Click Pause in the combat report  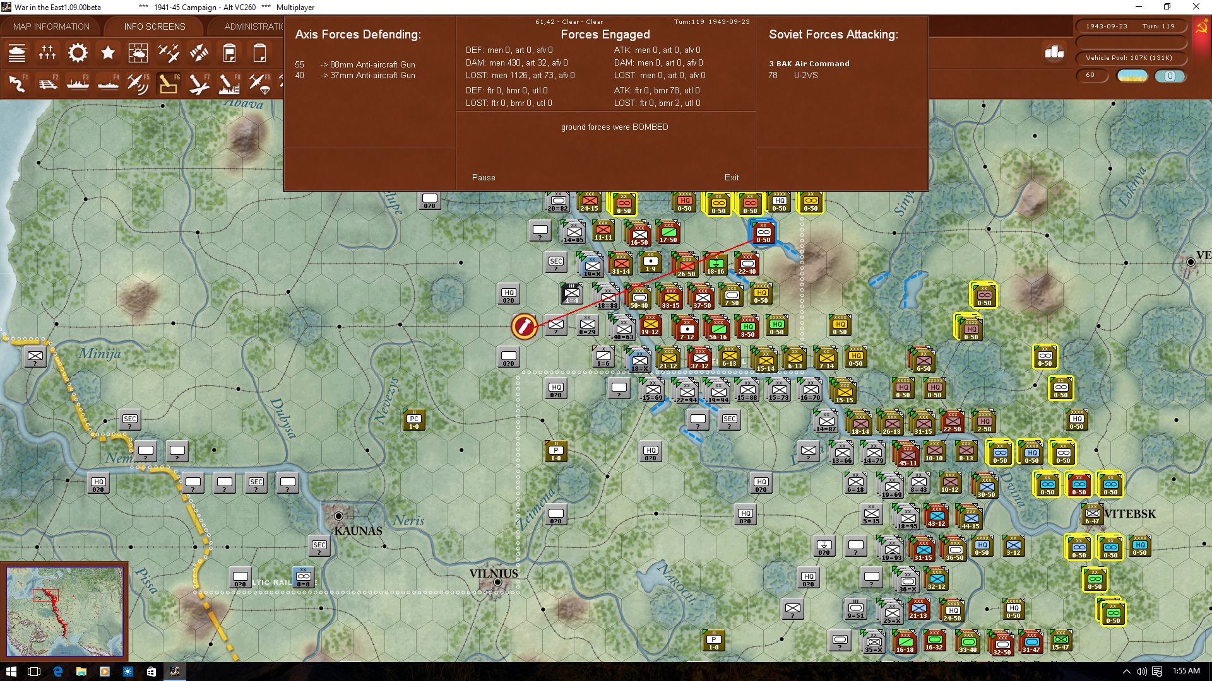tap(484, 178)
